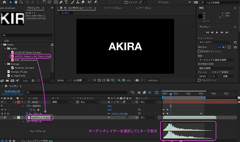Select the Puppet Pin tool

pyautogui.click(x=96, y=2)
